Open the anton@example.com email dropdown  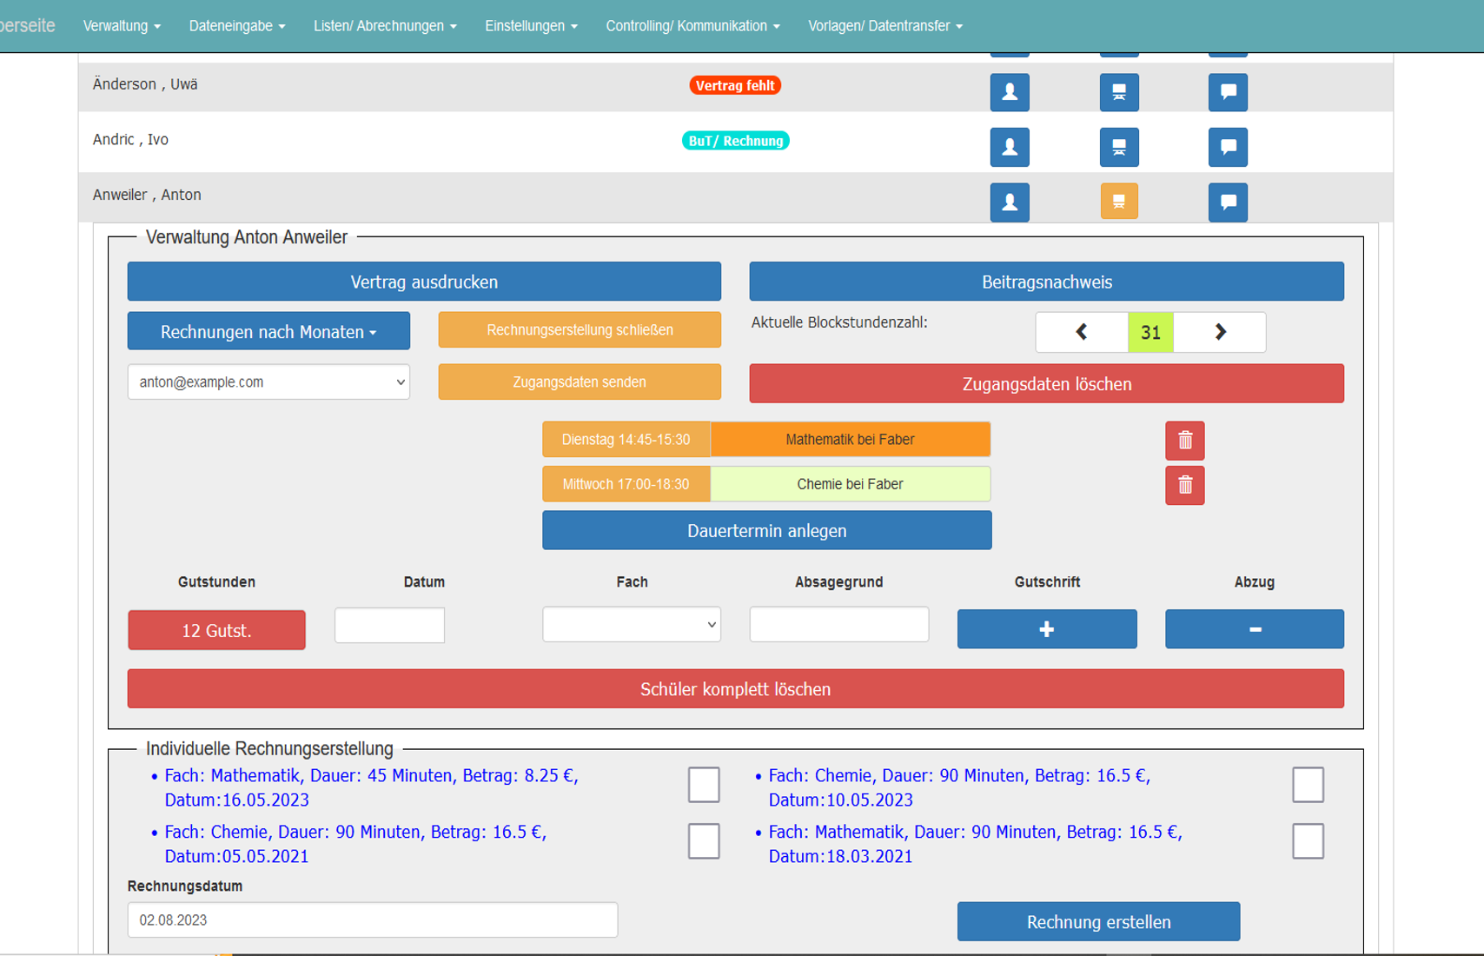(268, 382)
